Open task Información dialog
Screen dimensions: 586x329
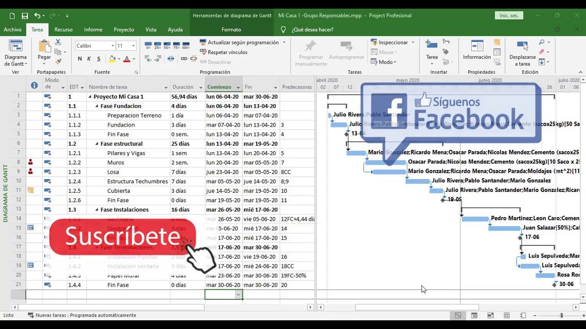[x=477, y=50]
